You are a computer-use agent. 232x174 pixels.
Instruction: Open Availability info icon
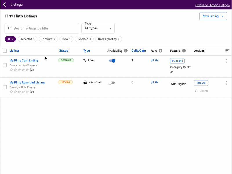point(126,50)
